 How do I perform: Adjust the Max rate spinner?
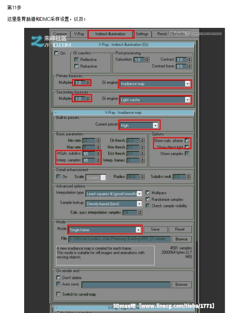pos(98,147)
